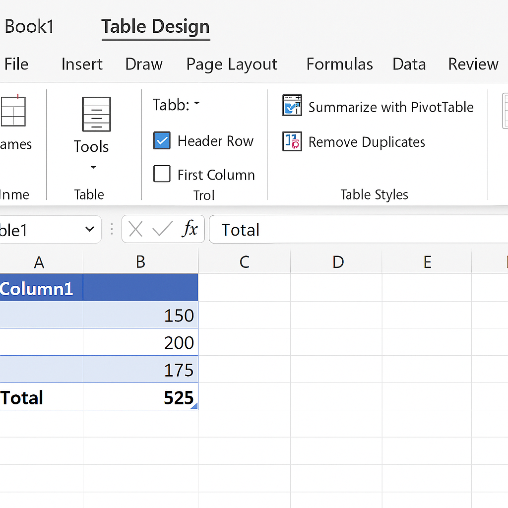The image size is (508, 508).
Task: Click the Summarize with PivotTable icon
Action: tap(292, 105)
